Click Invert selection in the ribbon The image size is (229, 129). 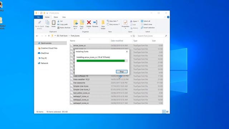(x=148, y=28)
